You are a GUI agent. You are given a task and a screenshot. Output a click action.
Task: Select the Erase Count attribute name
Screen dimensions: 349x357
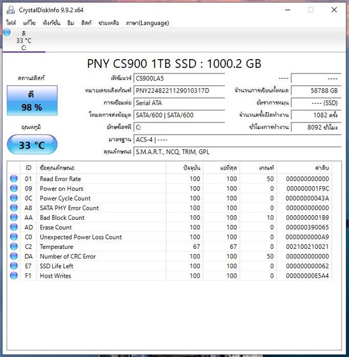point(55,227)
